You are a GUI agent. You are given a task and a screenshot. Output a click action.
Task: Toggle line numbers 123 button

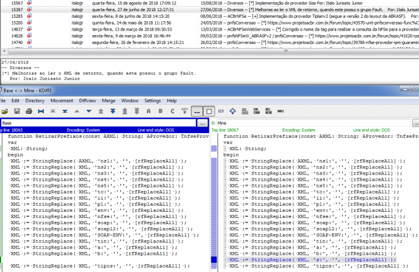point(221,111)
